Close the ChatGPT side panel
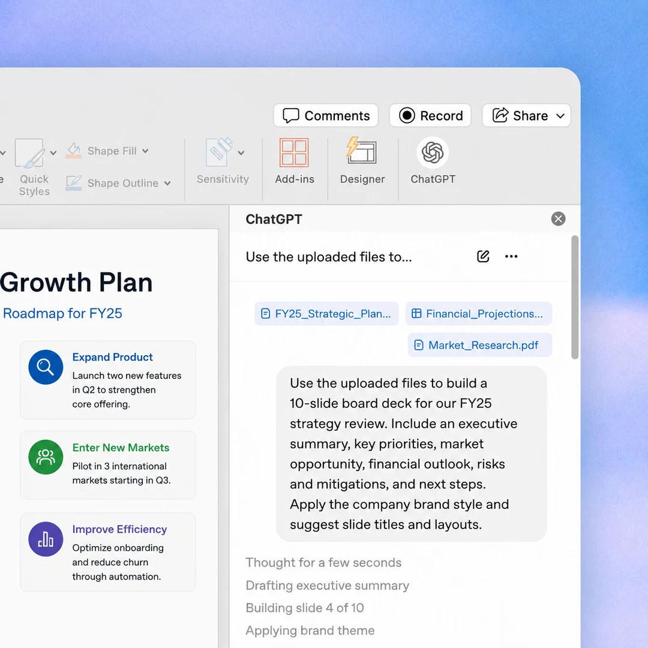This screenshot has width=648, height=648. (x=559, y=218)
